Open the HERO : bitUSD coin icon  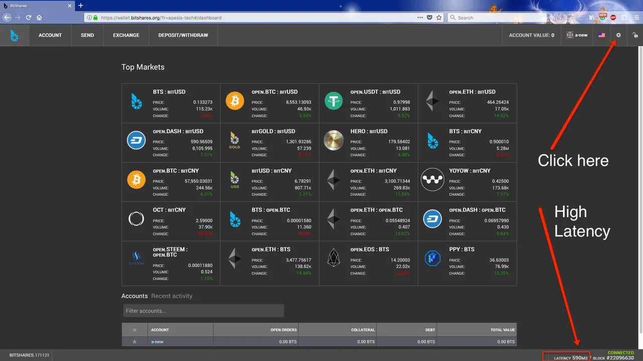(x=334, y=140)
